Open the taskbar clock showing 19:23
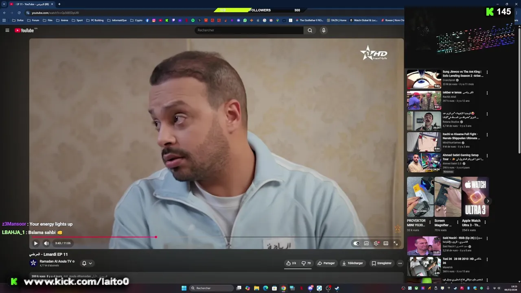Viewport: 521px width, 293px height. (x=511, y=288)
